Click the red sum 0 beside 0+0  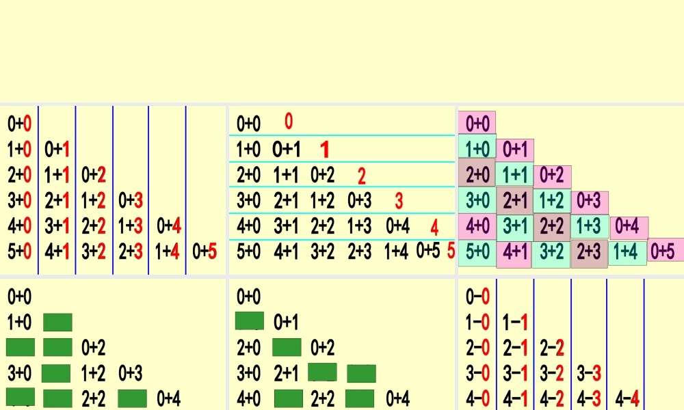tap(288, 122)
